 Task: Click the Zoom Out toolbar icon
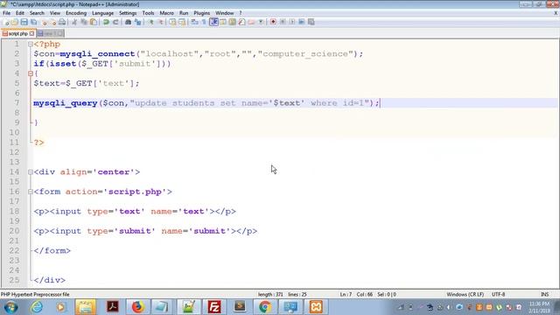(161, 22)
